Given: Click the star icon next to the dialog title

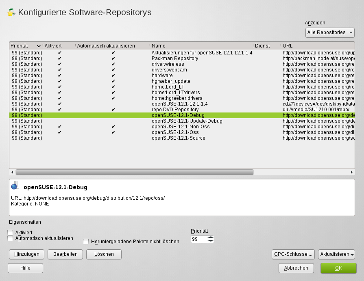Looking at the screenshot, I should pos(11,12).
